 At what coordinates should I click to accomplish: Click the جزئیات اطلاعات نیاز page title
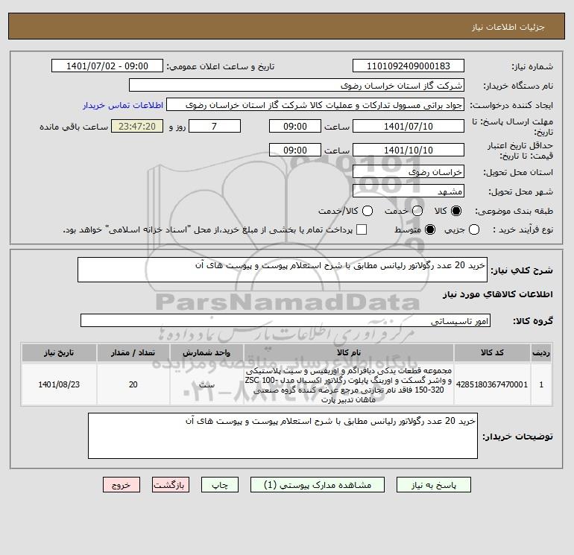508,27
